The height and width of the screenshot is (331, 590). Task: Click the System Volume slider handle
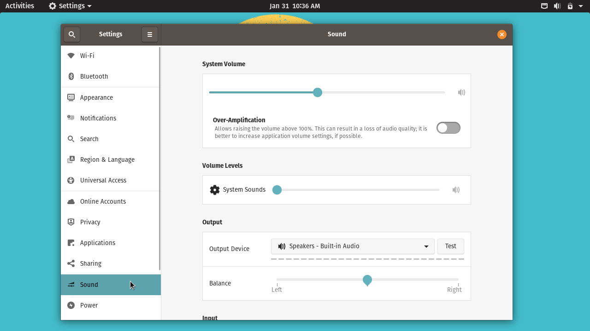(x=317, y=92)
